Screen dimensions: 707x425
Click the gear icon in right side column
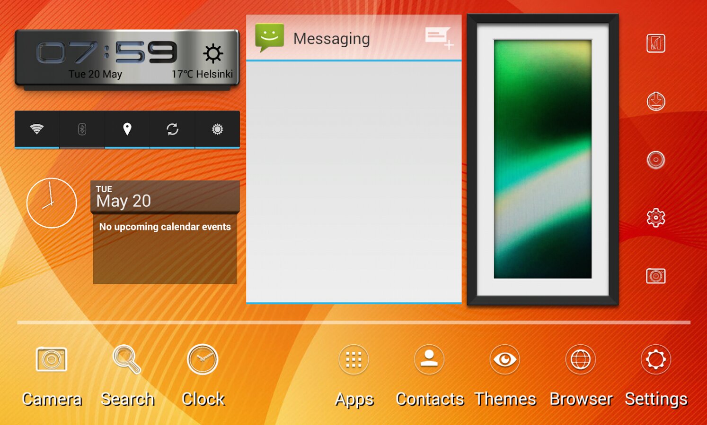(656, 218)
